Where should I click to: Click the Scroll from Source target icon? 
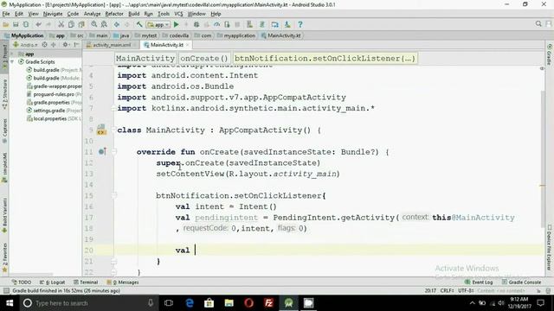coord(44,45)
